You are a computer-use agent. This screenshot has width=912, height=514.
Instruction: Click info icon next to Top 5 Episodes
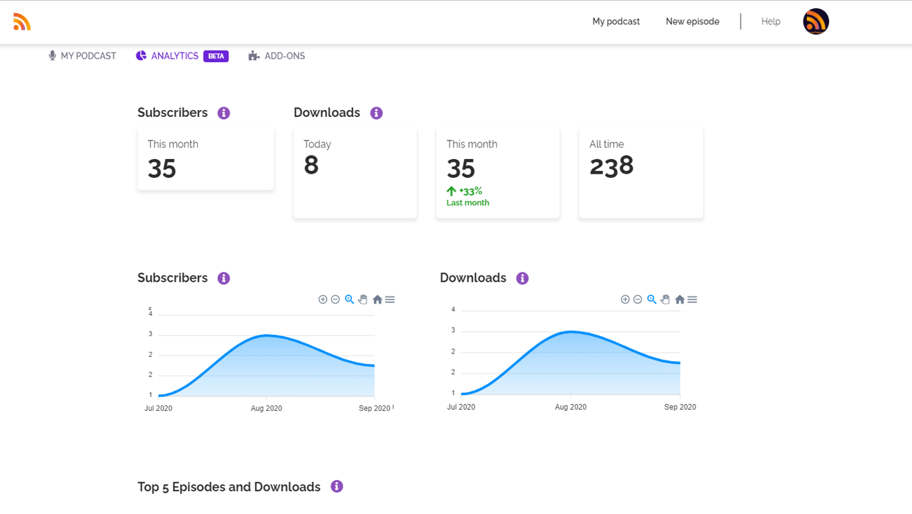coord(337,486)
